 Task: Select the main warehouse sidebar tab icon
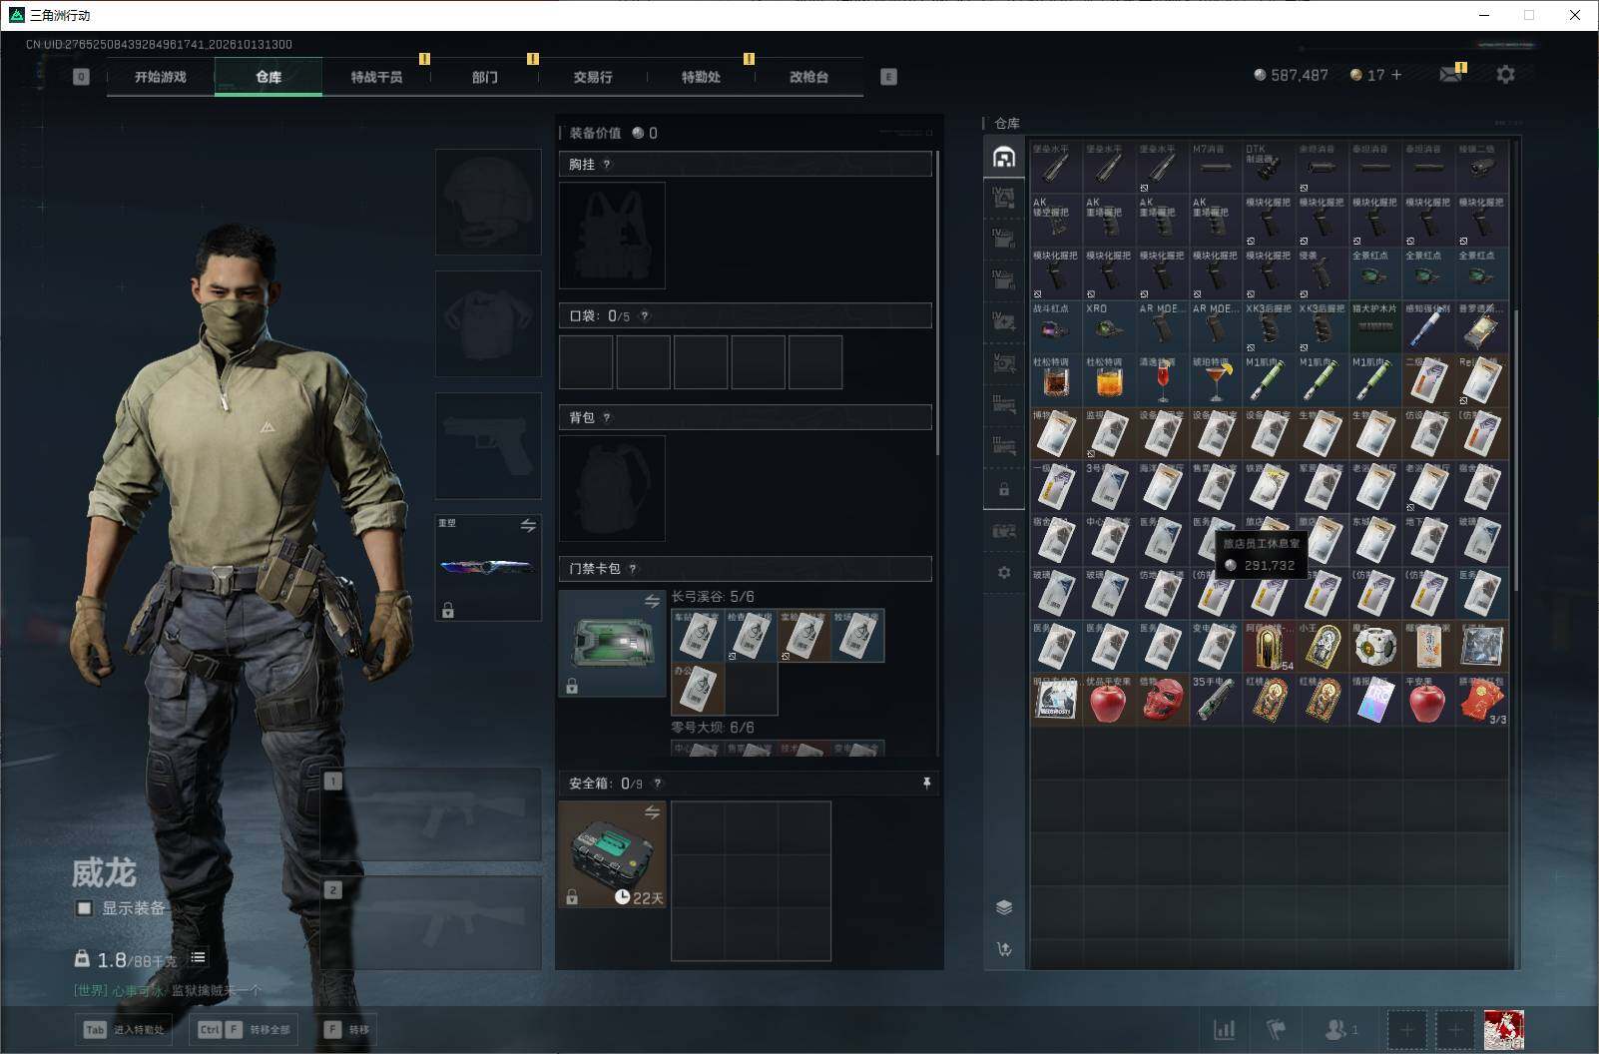coord(1004,158)
